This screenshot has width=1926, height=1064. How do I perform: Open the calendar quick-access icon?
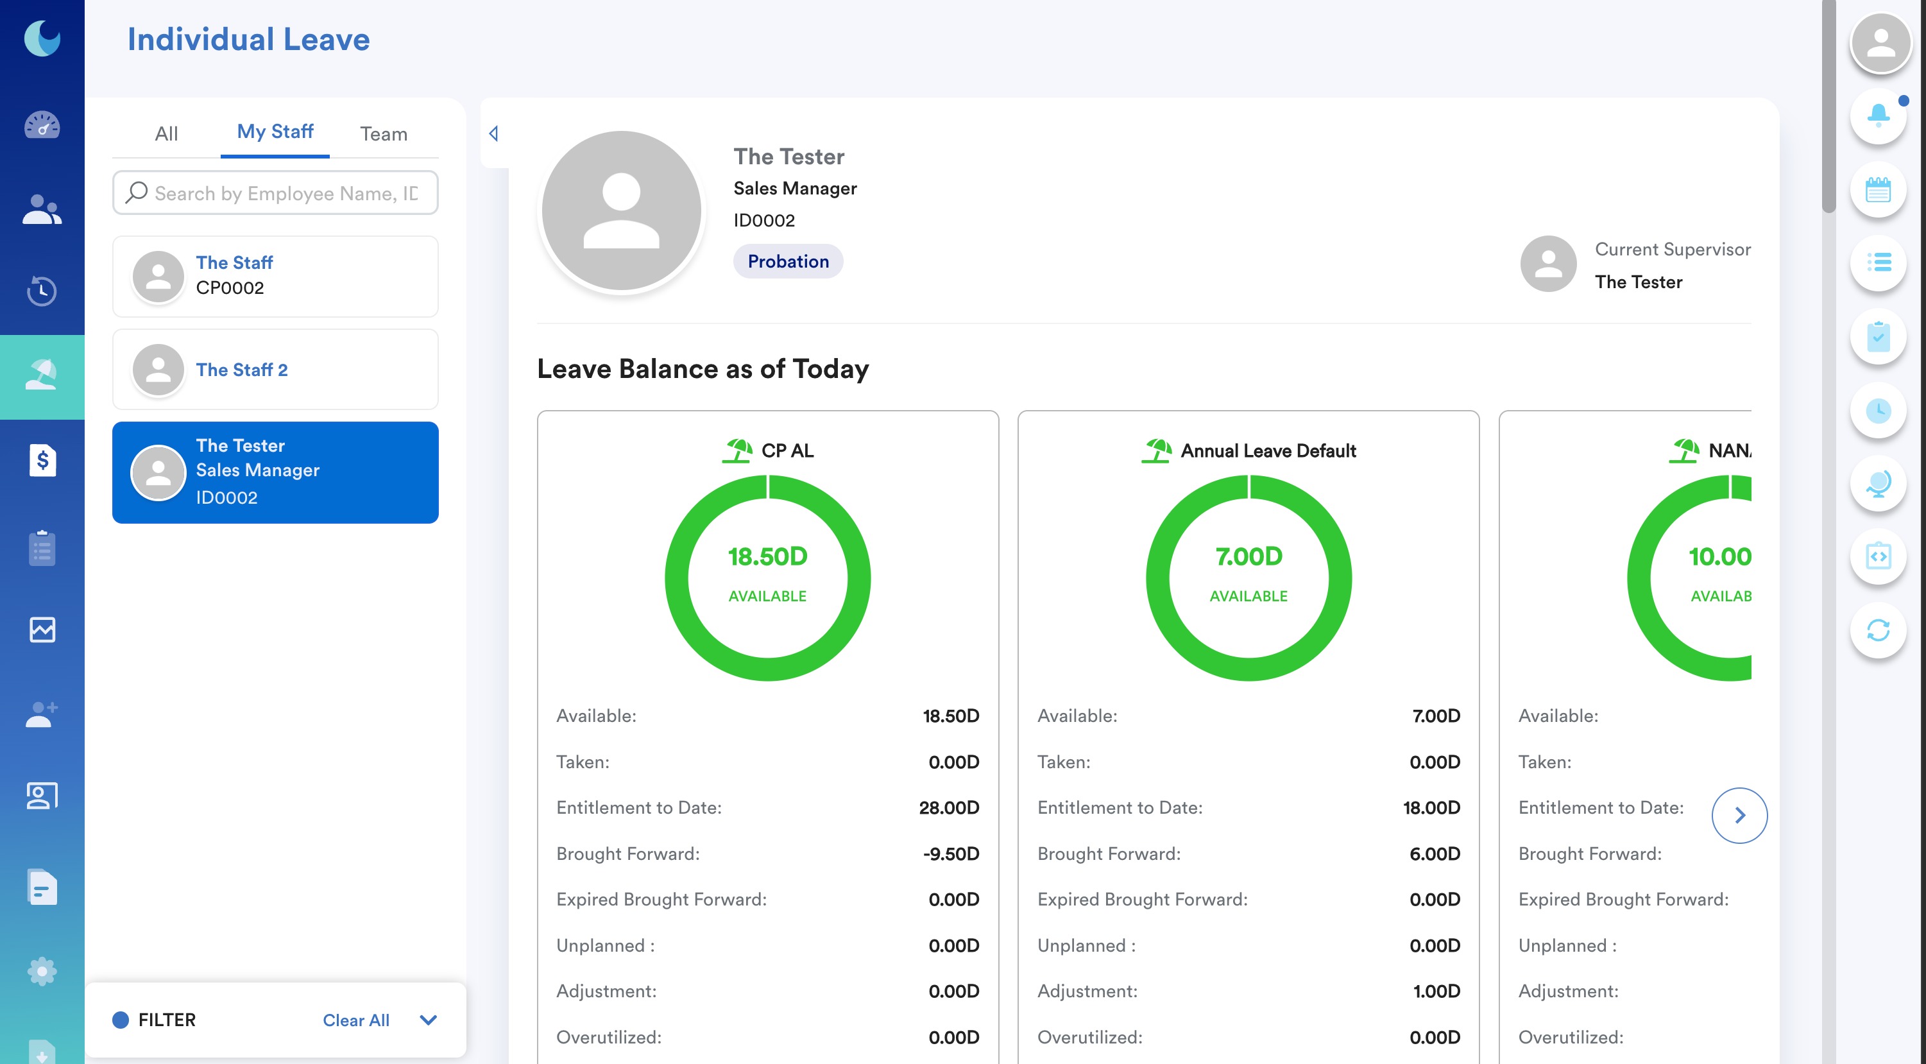[x=1878, y=189]
